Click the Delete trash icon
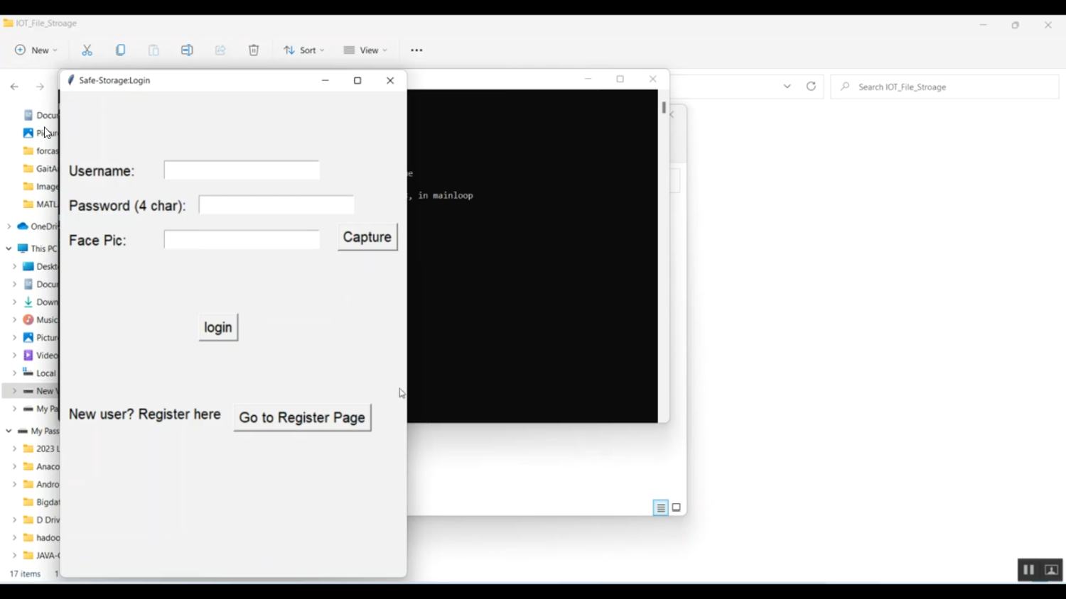The height and width of the screenshot is (599, 1066). 254,50
